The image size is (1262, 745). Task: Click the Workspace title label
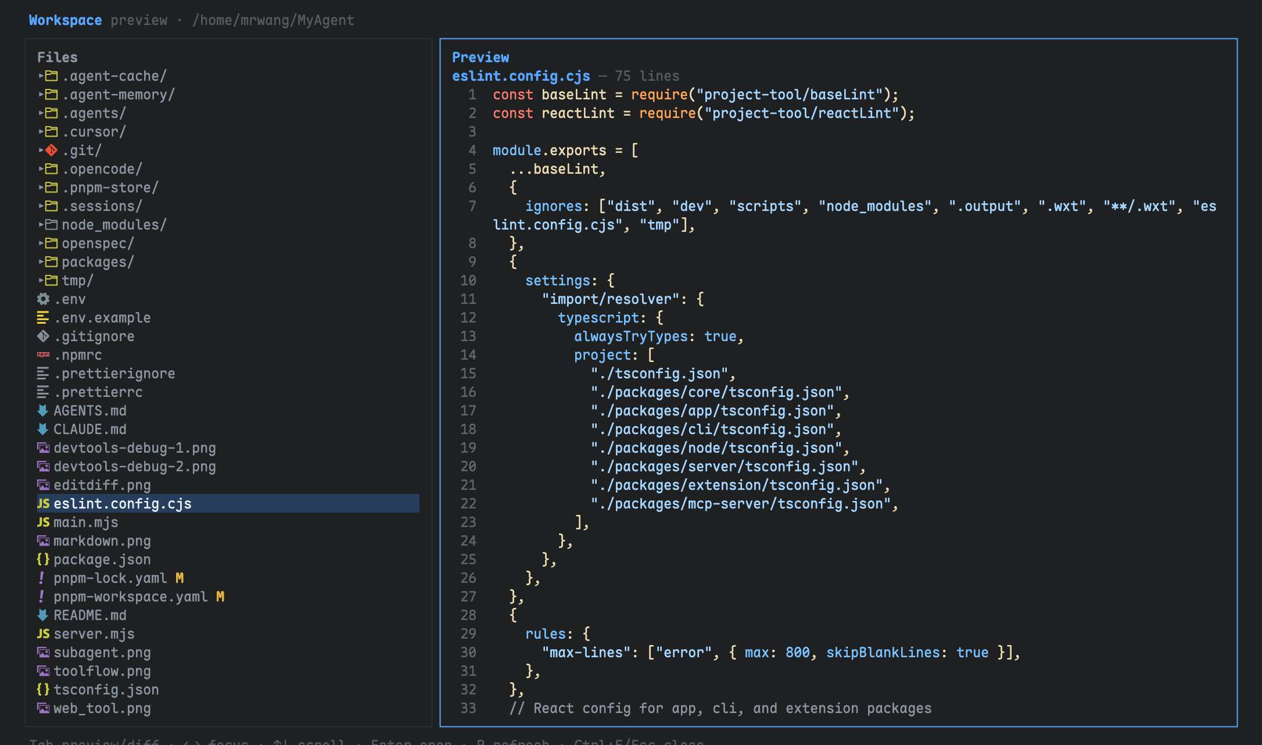66,20
